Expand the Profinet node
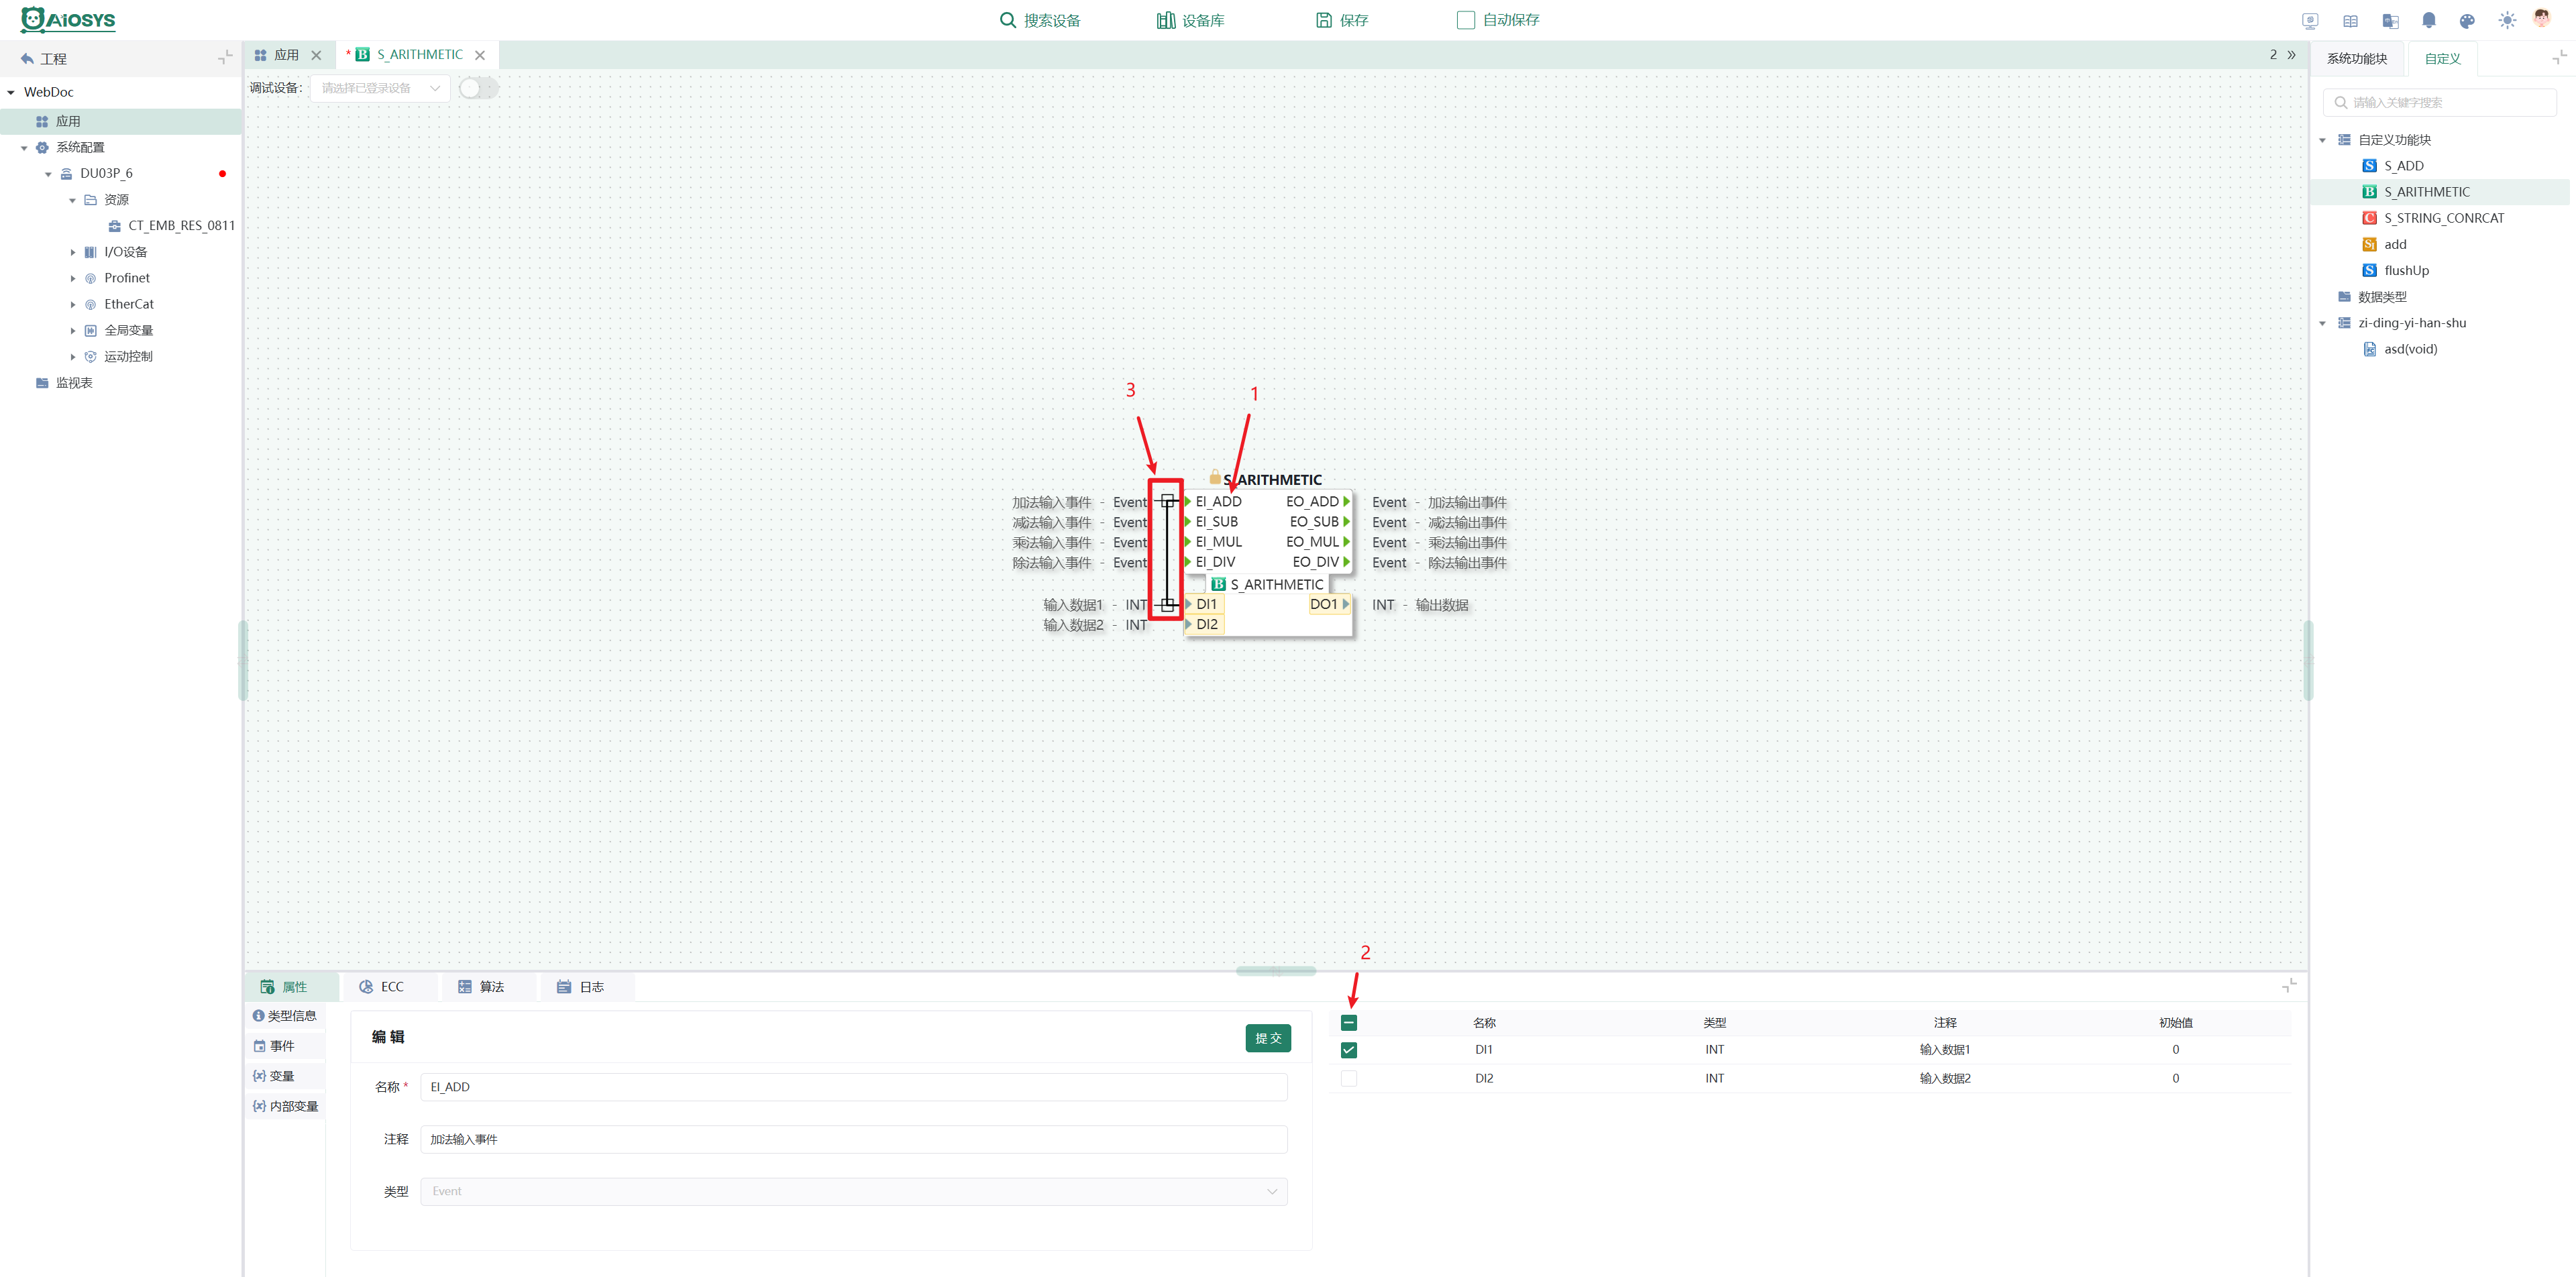The width and height of the screenshot is (2576, 1277). [72, 278]
